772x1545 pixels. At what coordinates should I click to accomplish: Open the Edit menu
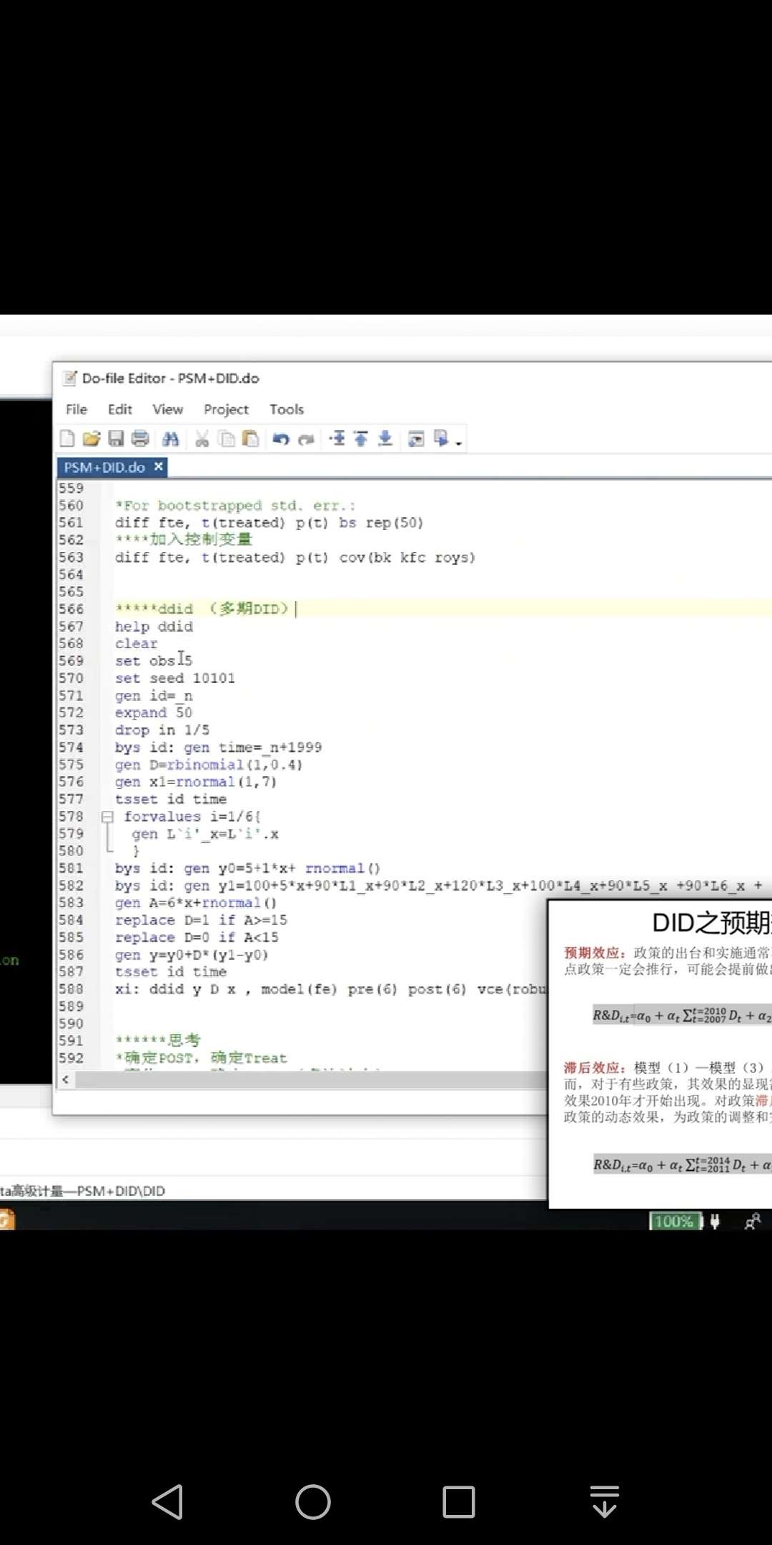click(x=120, y=409)
